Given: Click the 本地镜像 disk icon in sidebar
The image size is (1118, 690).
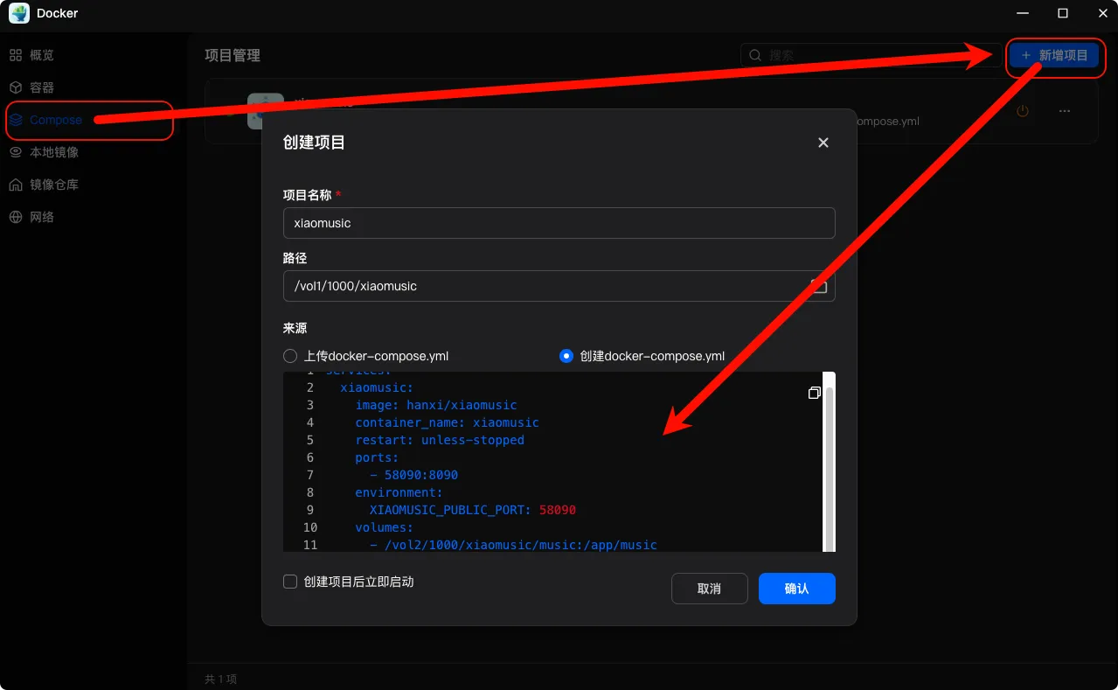Looking at the screenshot, I should (x=16, y=152).
